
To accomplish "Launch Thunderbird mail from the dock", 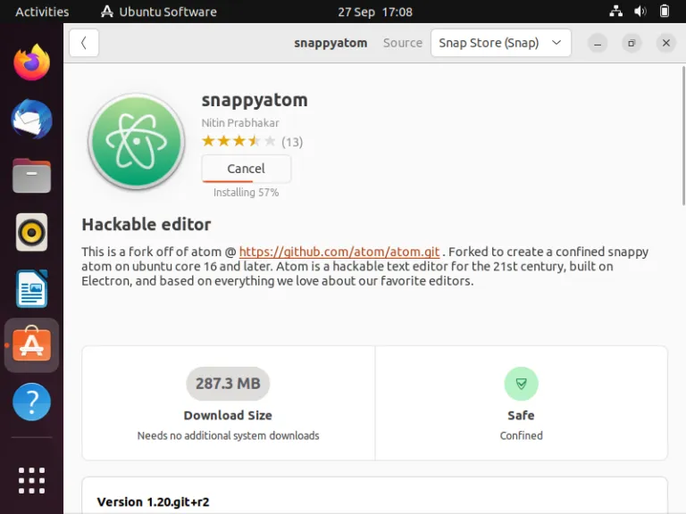I will pos(31,120).
